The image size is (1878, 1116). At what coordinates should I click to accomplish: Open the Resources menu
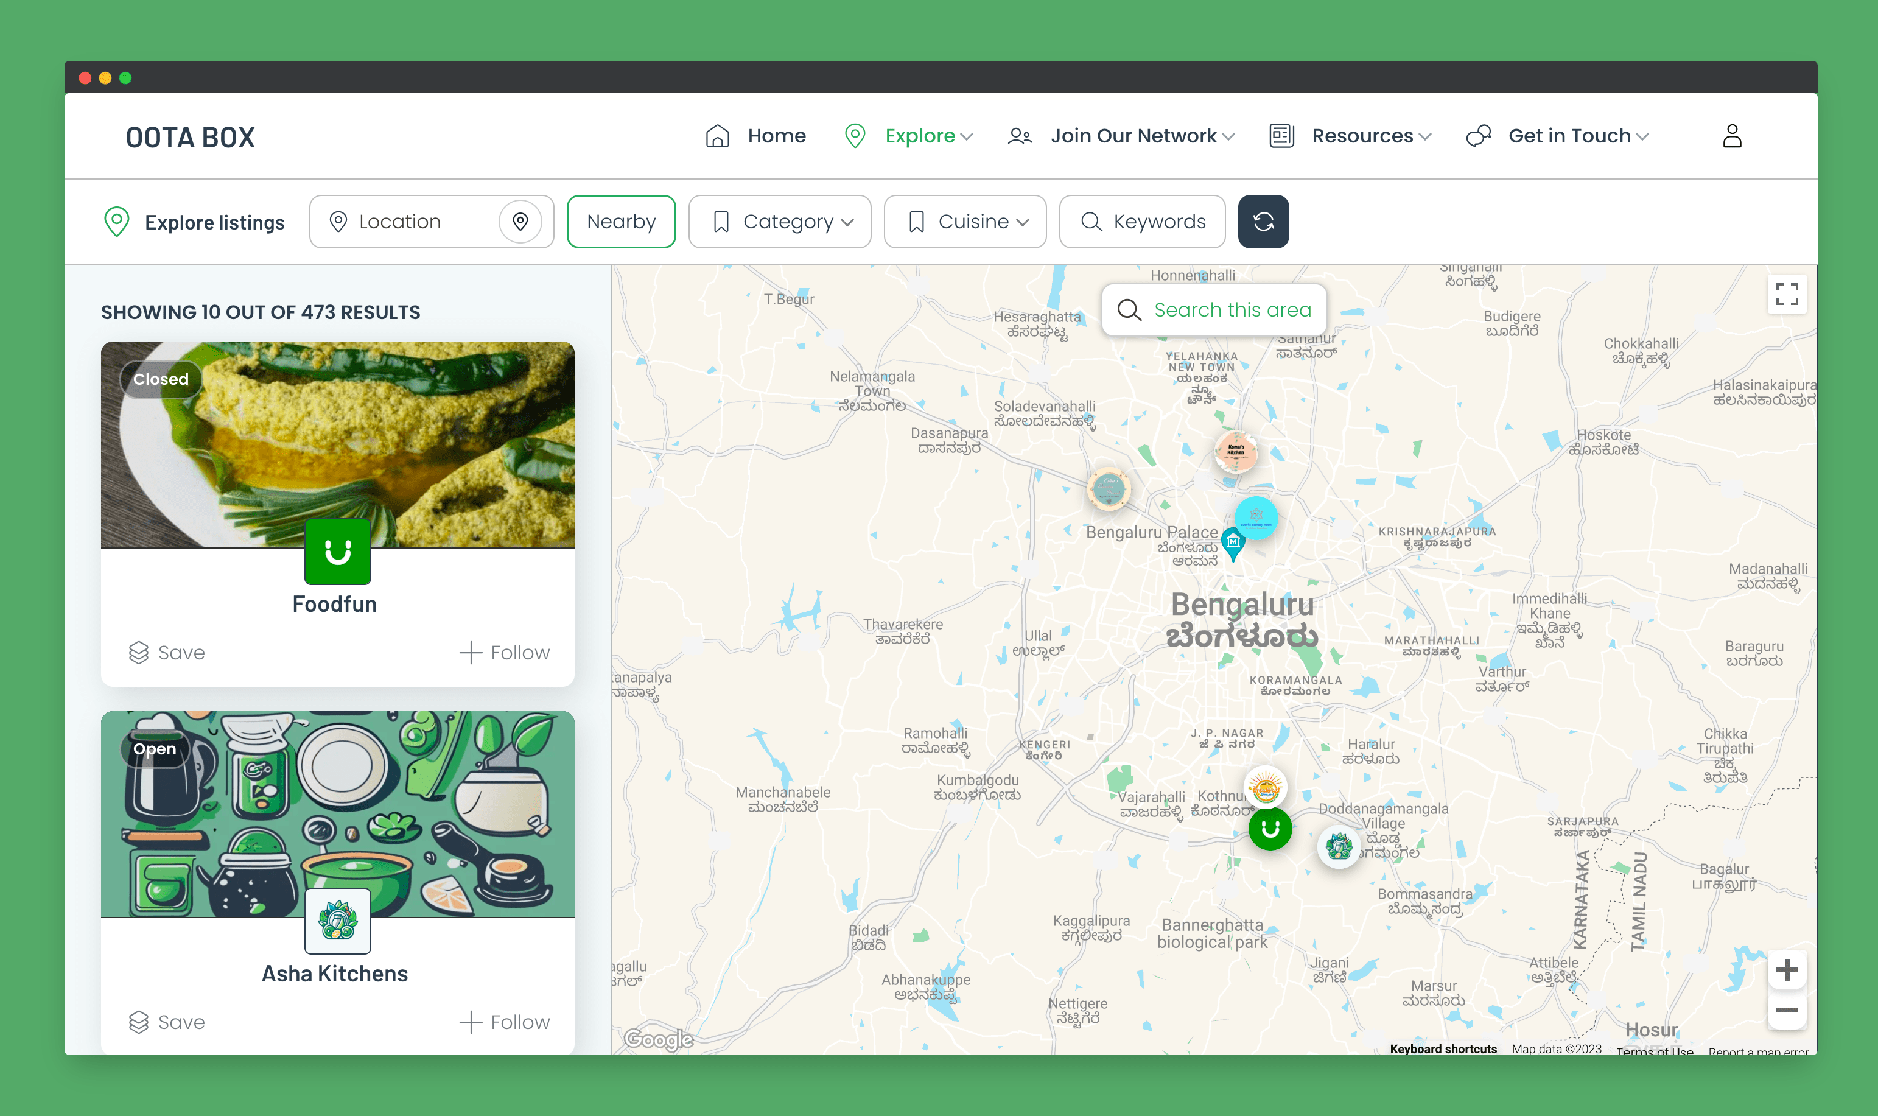[x=1351, y=136]
